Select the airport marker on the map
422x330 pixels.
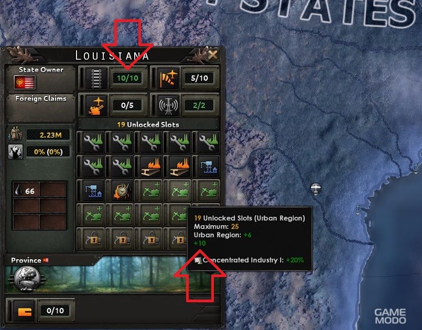tap(315, 189)
